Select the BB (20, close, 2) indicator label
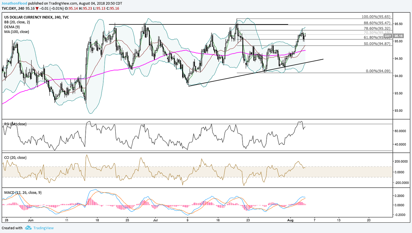This screenshot has height=233, width=412. click(17, 22)
